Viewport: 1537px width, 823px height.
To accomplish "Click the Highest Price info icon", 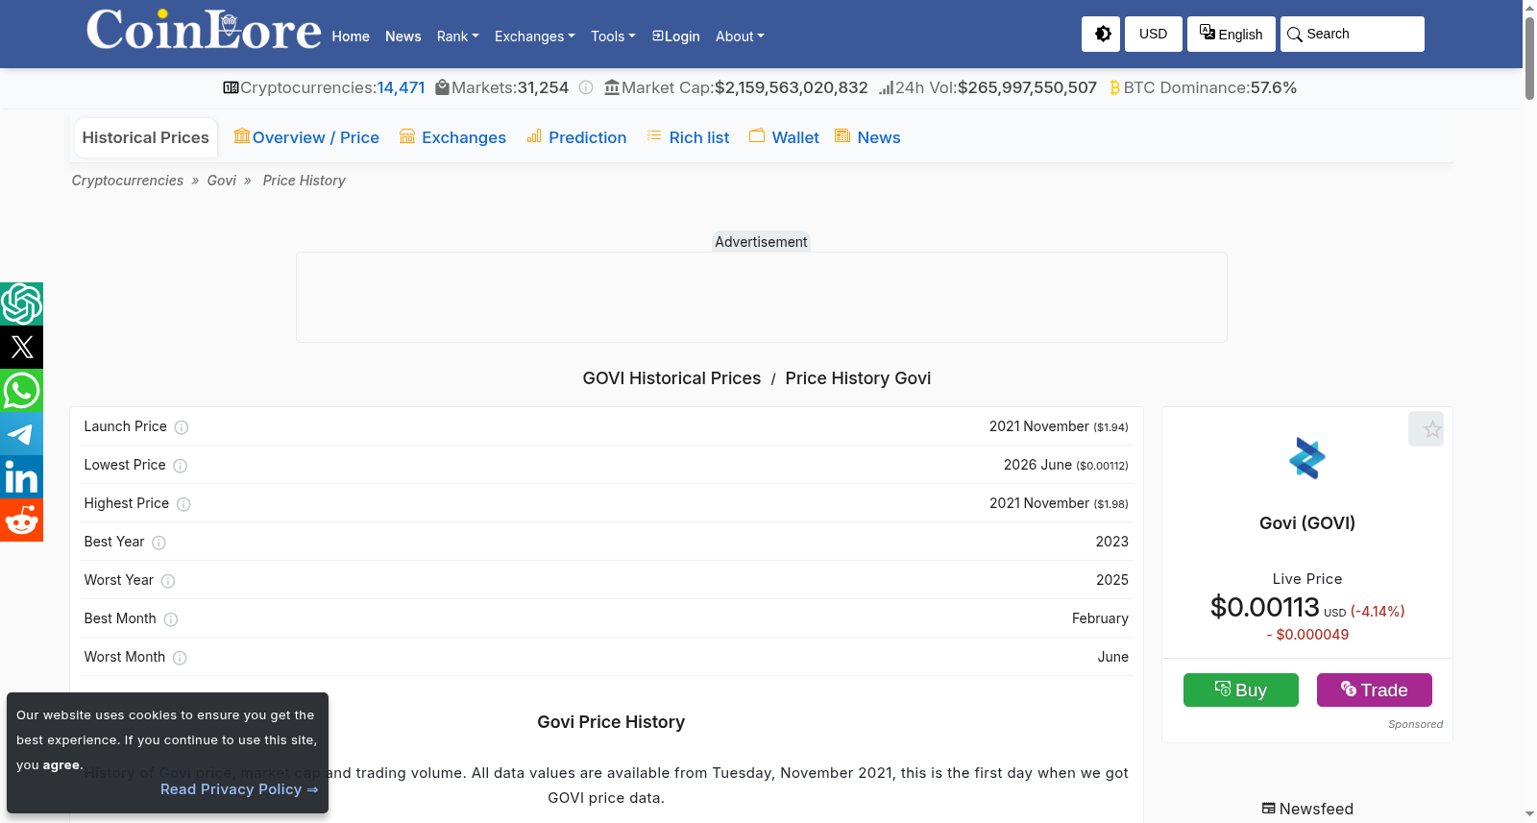I will click(x=183, y=504).
